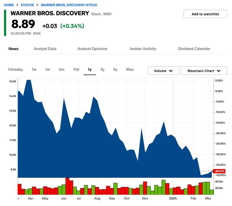Click the Apr label on time axis
Image resolution: width=232 pixels, height=206 pixels.
click(30, 198)
